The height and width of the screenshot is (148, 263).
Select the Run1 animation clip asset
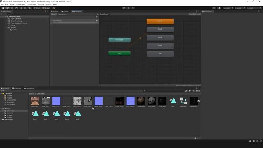[35, 115]
